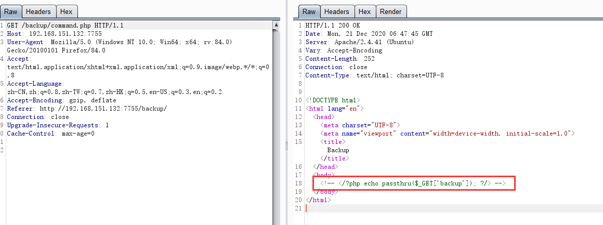This screenshot has width=603, height=225.
Task: Open the response Render tab
Action: [x=390, y=11]
